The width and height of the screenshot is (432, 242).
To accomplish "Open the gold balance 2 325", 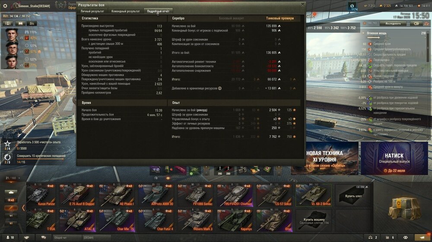I will [x=385, y=6].
